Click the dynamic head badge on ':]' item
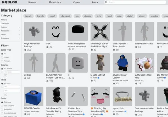This screenshot has width=168, height=117. tap(70, 71)
